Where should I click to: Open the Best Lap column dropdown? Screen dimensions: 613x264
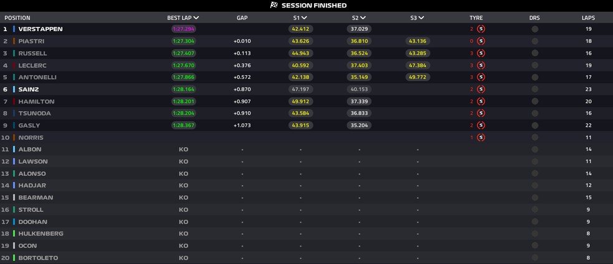coord(196,18)
